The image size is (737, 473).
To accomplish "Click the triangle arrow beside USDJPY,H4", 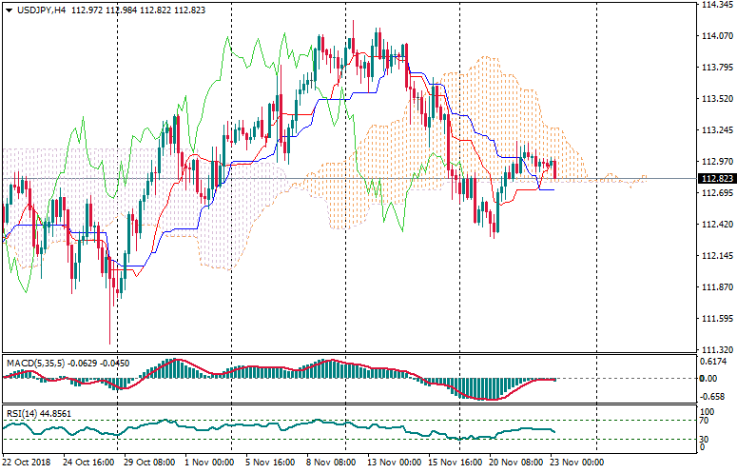I will [x=9, y=10].
